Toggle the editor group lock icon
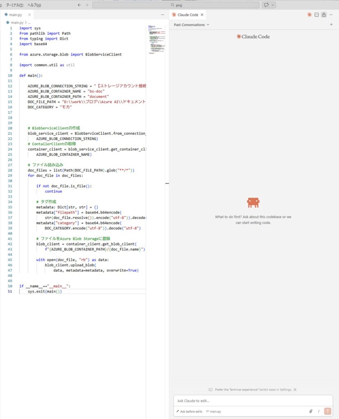 coord(323,15)
